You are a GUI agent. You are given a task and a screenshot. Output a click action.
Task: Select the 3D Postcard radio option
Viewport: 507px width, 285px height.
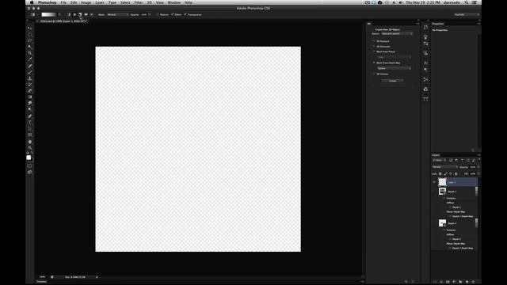click(x=374, y=41)
